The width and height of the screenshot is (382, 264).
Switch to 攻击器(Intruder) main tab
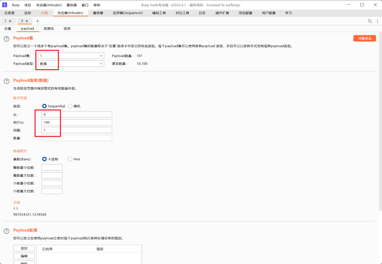click(70, 13)
